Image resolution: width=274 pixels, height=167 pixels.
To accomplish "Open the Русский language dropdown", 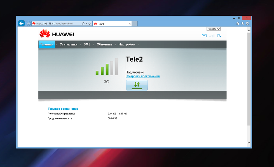I will [x=213, y=29].
